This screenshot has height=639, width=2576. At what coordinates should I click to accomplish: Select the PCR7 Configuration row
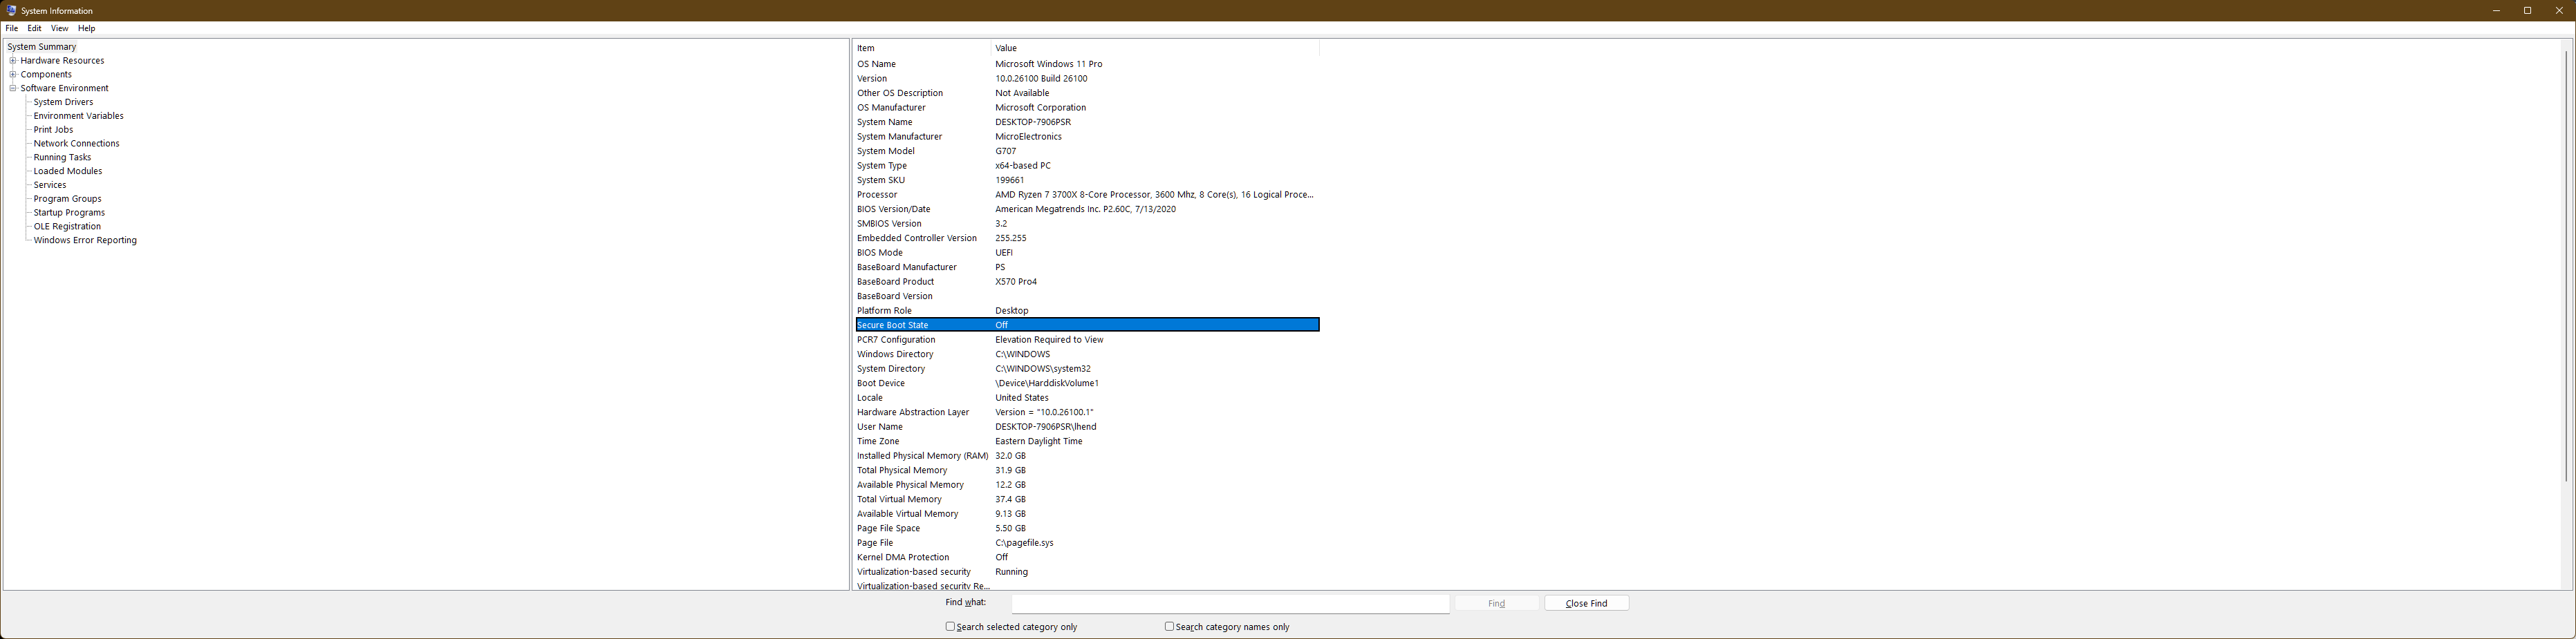pos(1087,341)
